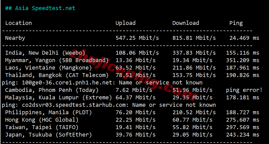
Task: Click the co2dsvr03.speedtest.starhub.com error line
Action: [109, 105]
